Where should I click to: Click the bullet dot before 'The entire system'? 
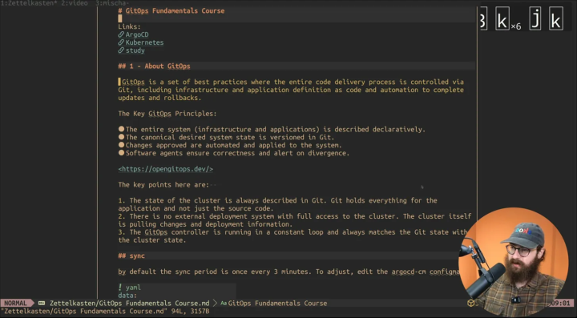[x=122, y=130]
